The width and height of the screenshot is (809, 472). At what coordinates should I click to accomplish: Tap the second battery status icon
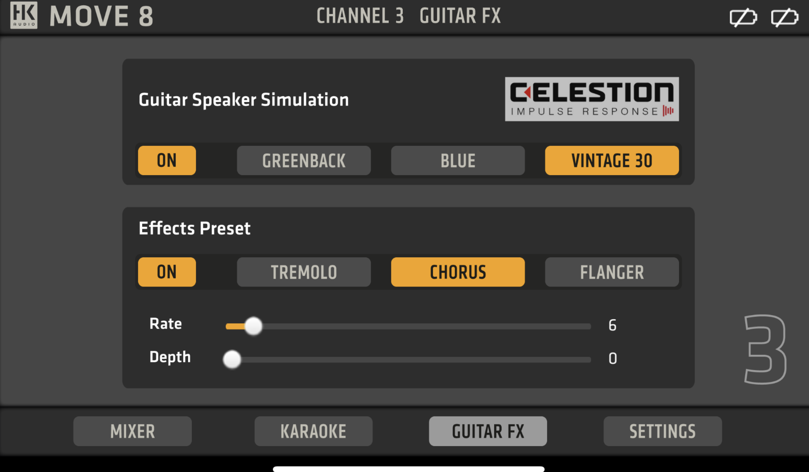coord(784,17)
